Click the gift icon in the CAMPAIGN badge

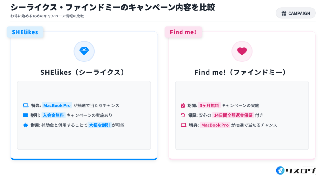click(x=284, y=13)
